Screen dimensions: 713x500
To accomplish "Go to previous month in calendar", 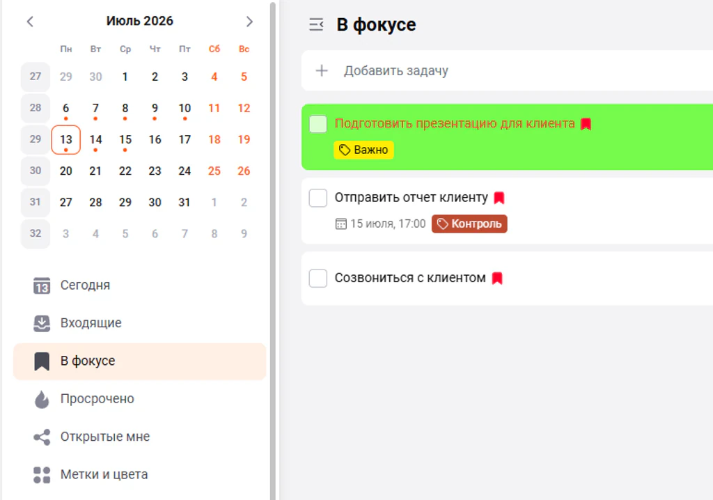I will pyautogui.click(x=30, y=22).
